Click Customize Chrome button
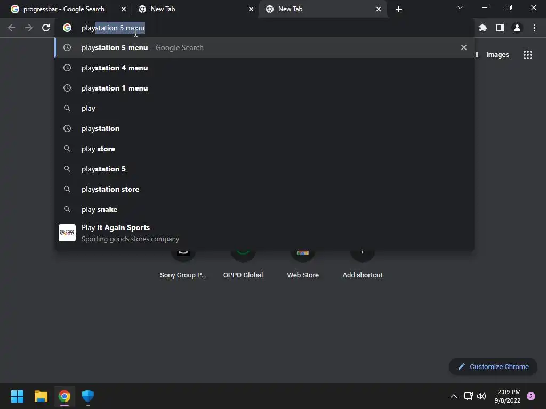This screenshot has width=546, height=409. (x=493, y=366)
